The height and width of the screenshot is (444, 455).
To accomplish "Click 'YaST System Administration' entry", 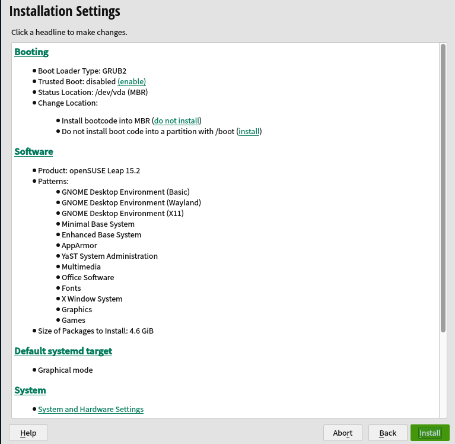I will click(110, 256).
